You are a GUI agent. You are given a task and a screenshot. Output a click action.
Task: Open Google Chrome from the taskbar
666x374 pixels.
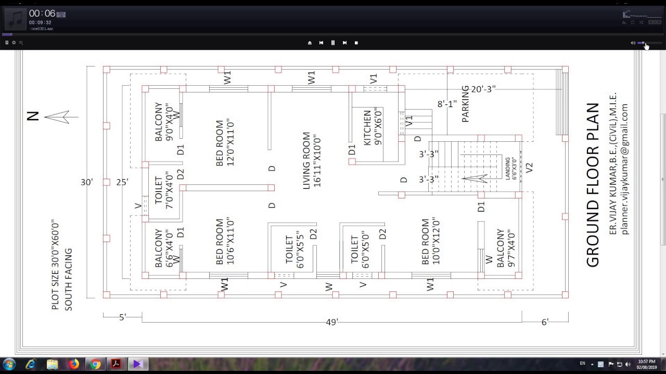pos(95,364)
